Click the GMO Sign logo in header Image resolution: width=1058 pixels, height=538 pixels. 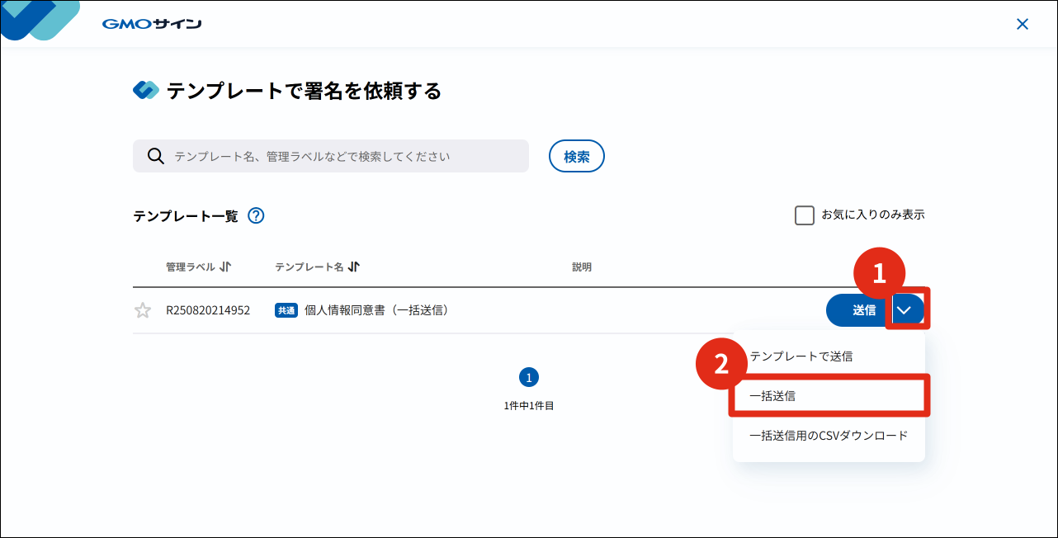click(x=152, y=24)
